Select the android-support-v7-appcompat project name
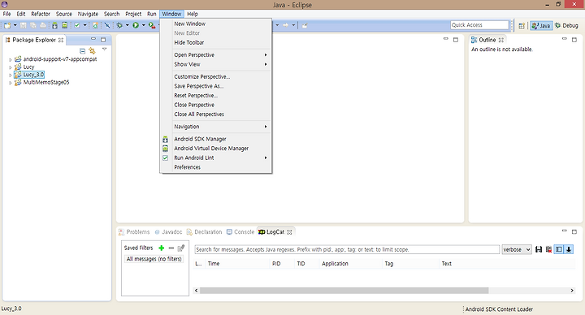585x315 pixels. 60,59
